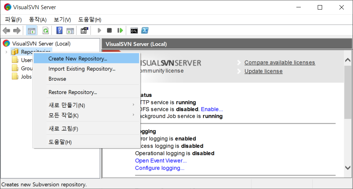The width and height of the screenshot is (353, 189).
Task: Open the command prompt toolbar icon
Action: coord(134,30)
